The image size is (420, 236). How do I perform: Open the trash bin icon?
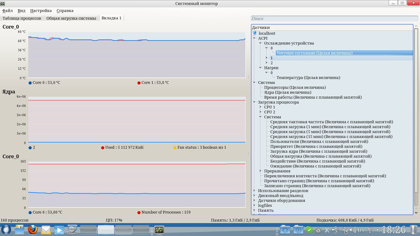413,230
